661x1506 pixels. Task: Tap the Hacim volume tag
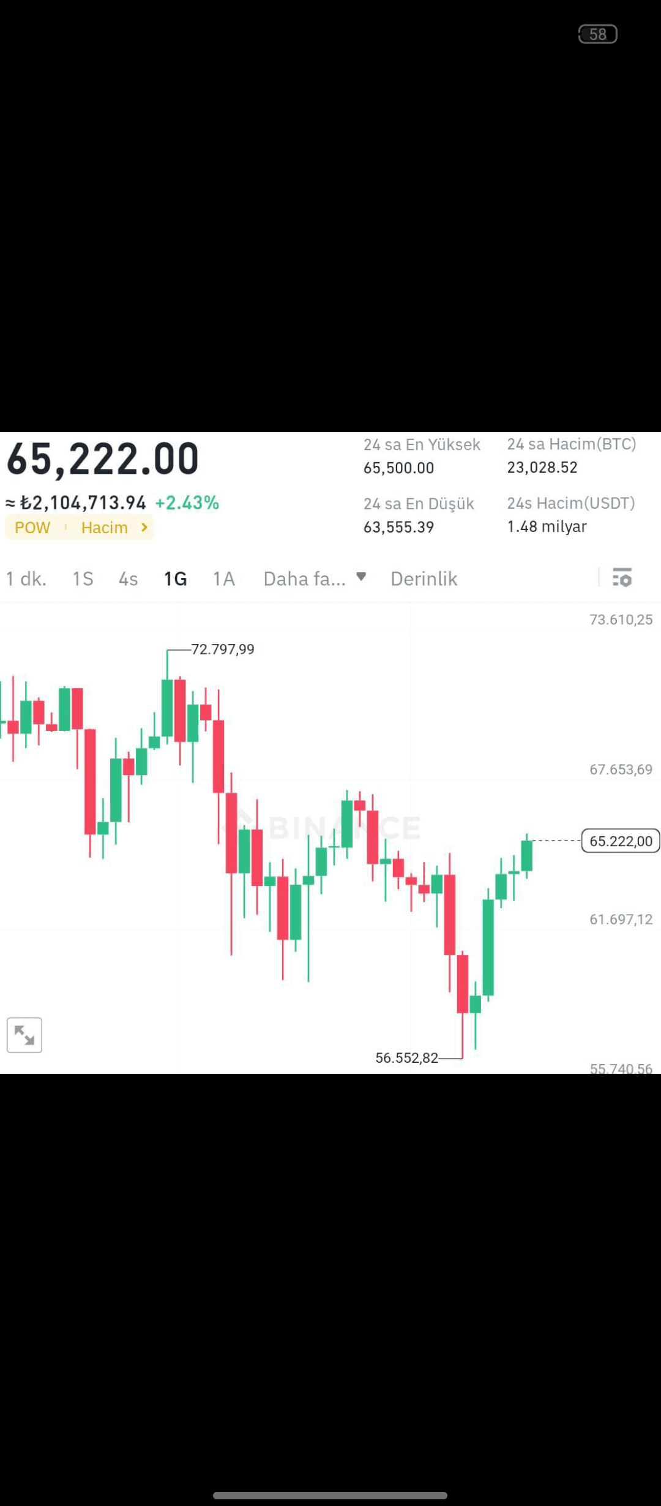pyautogui.click(x=104, y=527)
